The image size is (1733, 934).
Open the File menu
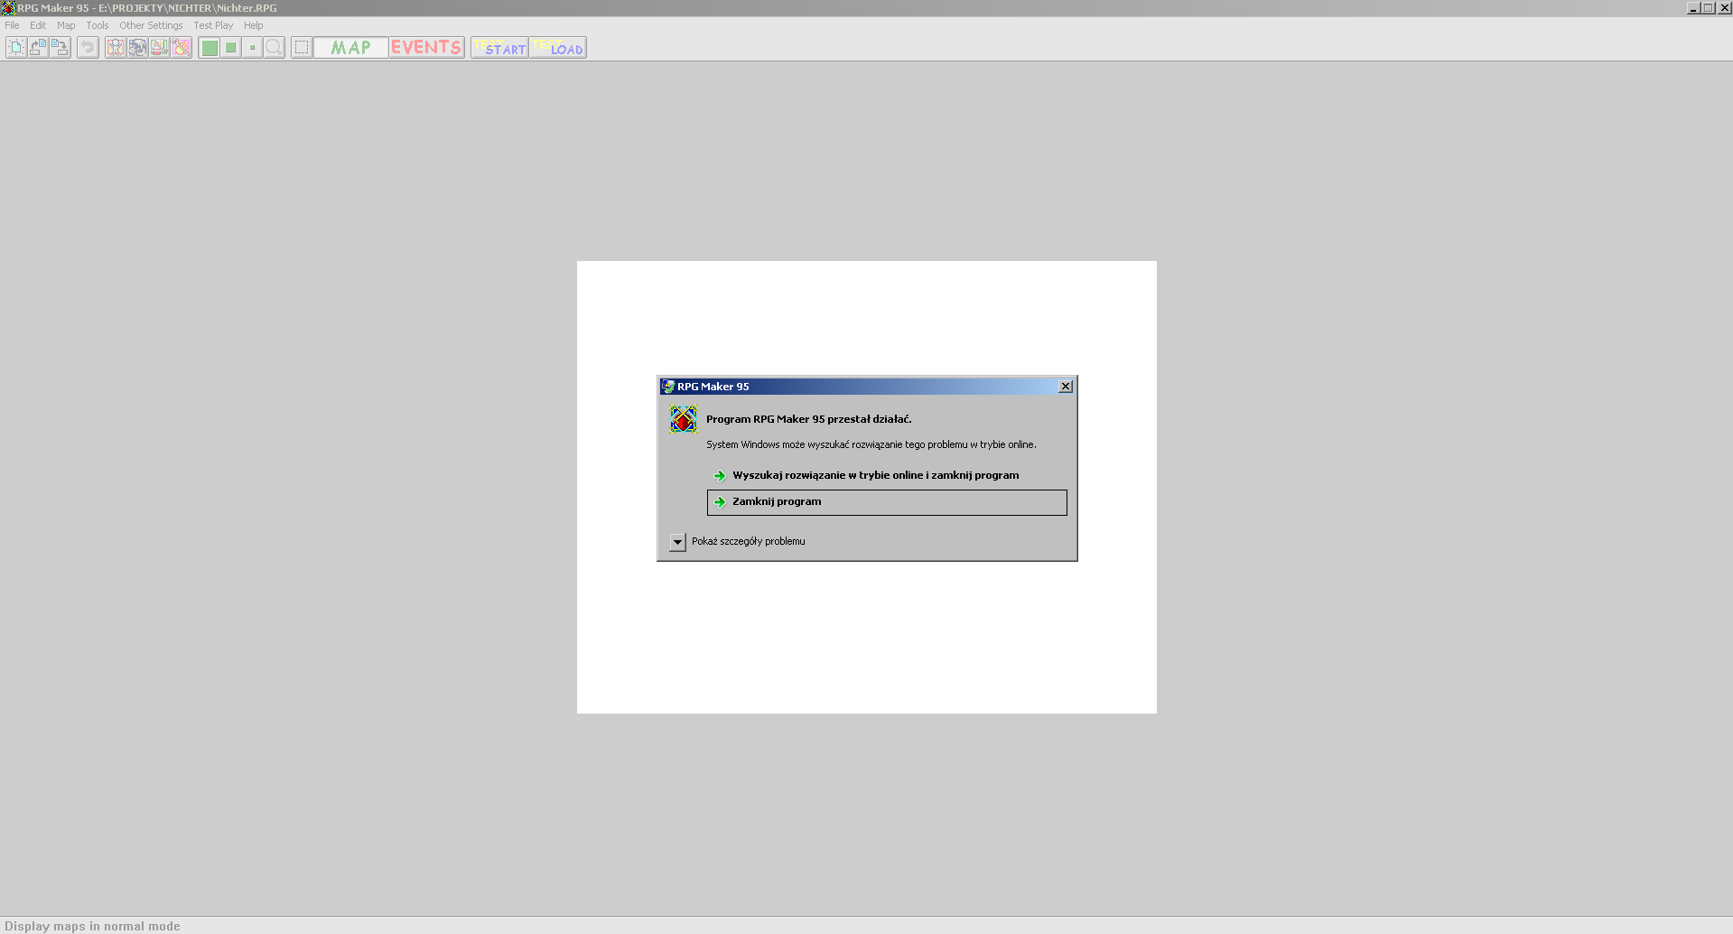coord(12,25)
